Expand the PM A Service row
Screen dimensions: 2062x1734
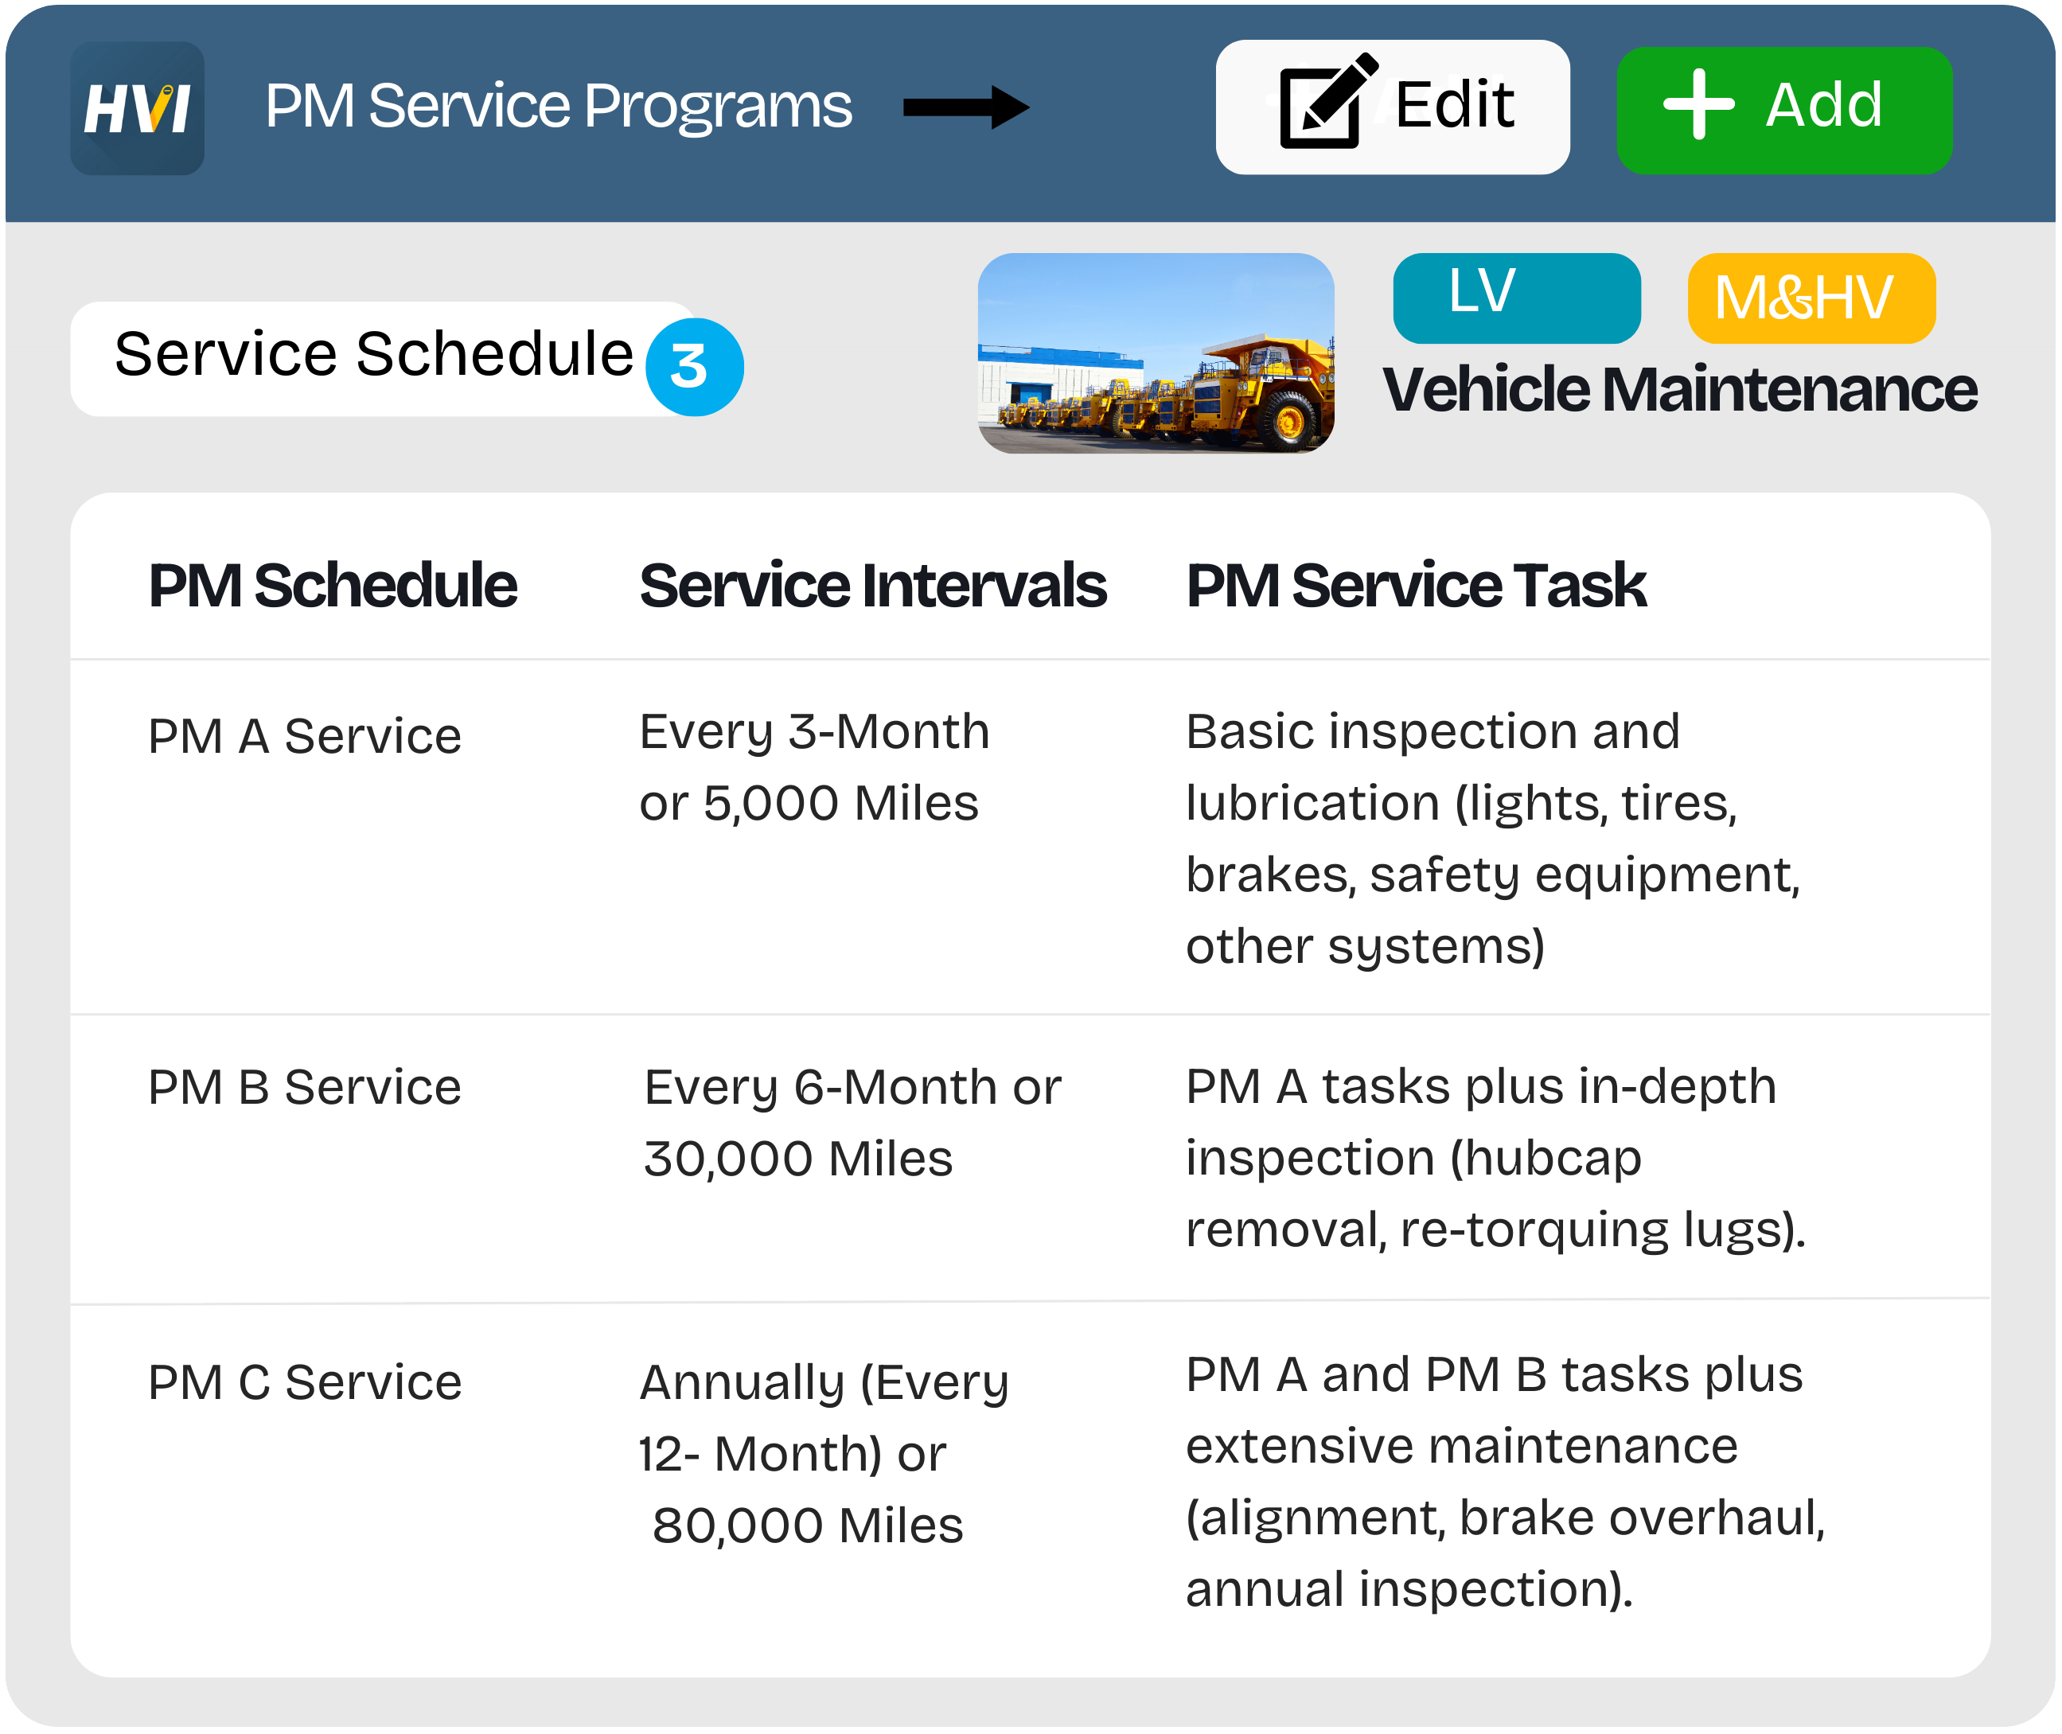coord(305,734)
